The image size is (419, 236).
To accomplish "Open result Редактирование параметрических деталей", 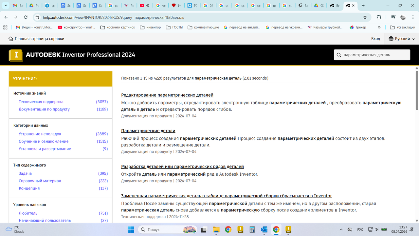I will 167,95.
